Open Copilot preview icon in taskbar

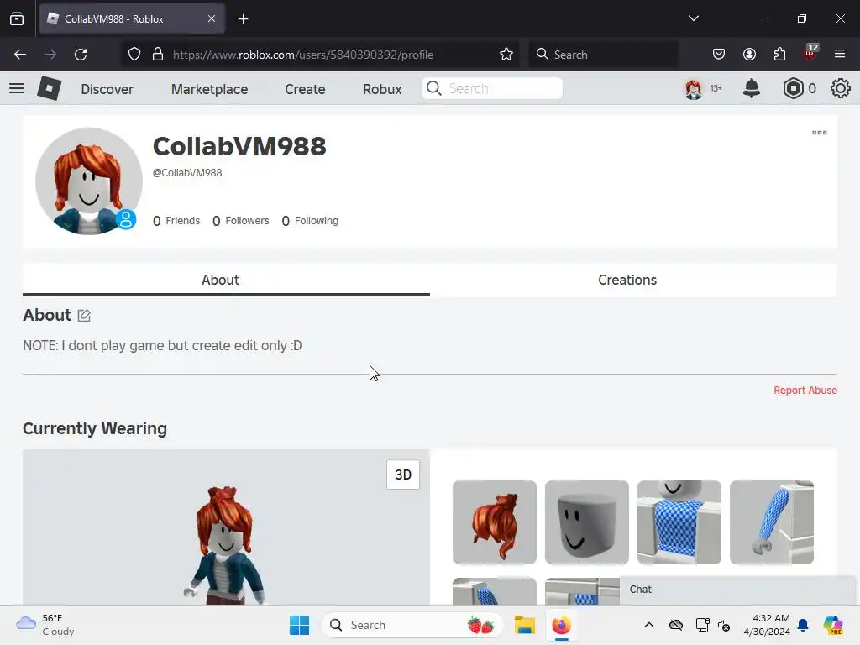[832, 625]
